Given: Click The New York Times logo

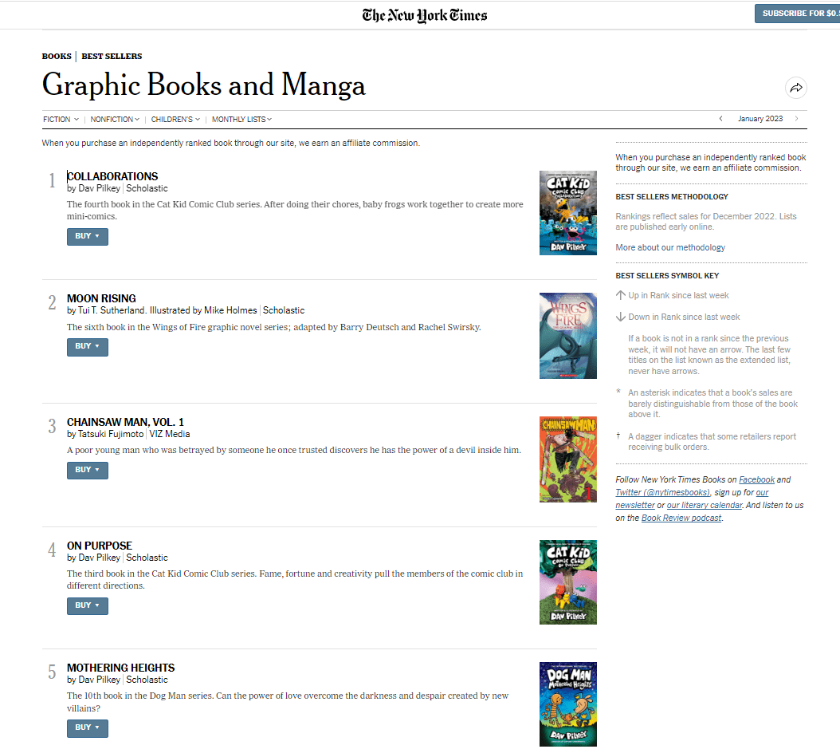Looking at the screenshot, I should point(424,15).
